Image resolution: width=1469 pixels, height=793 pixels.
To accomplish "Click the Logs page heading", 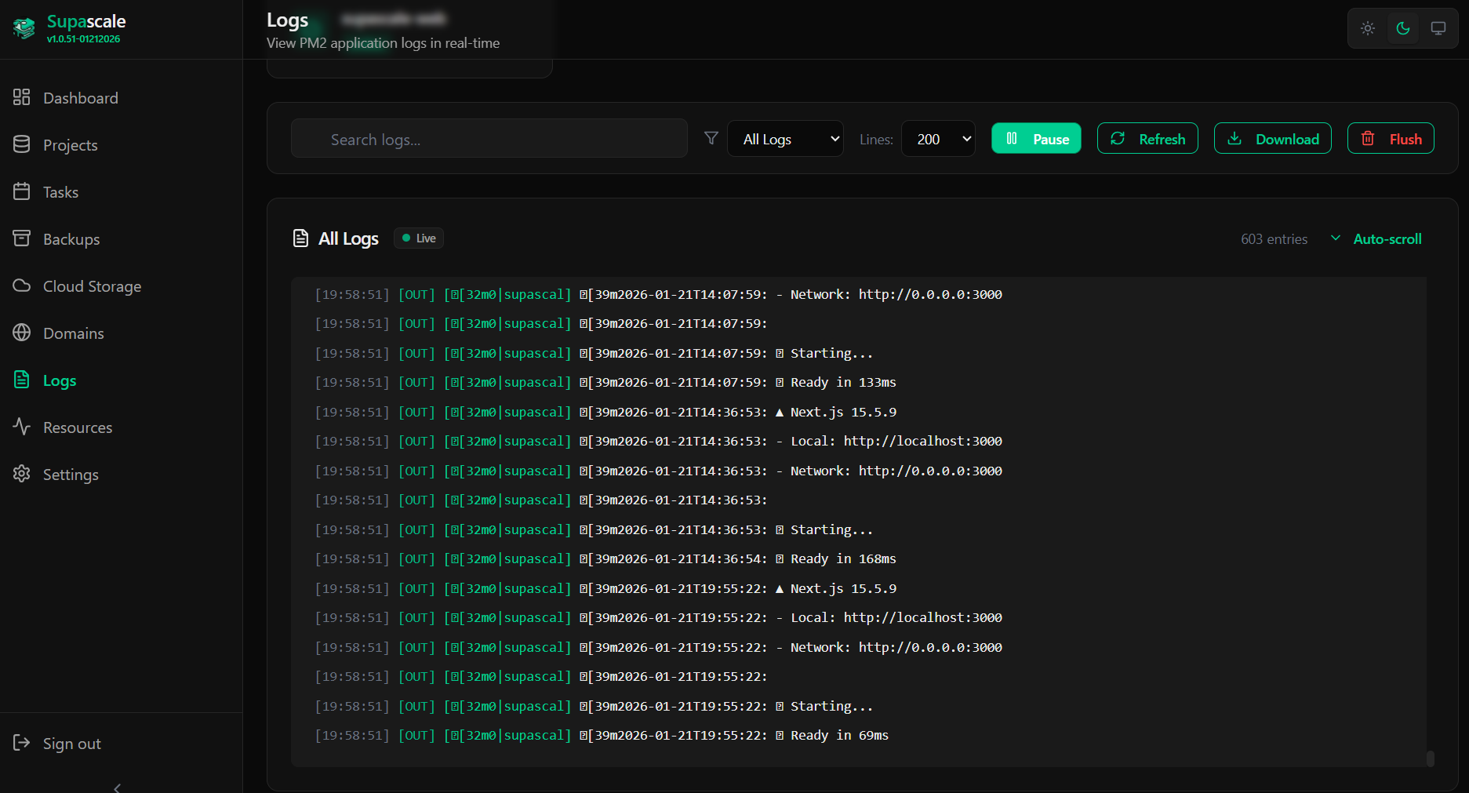I will click(x=287, y=20).
